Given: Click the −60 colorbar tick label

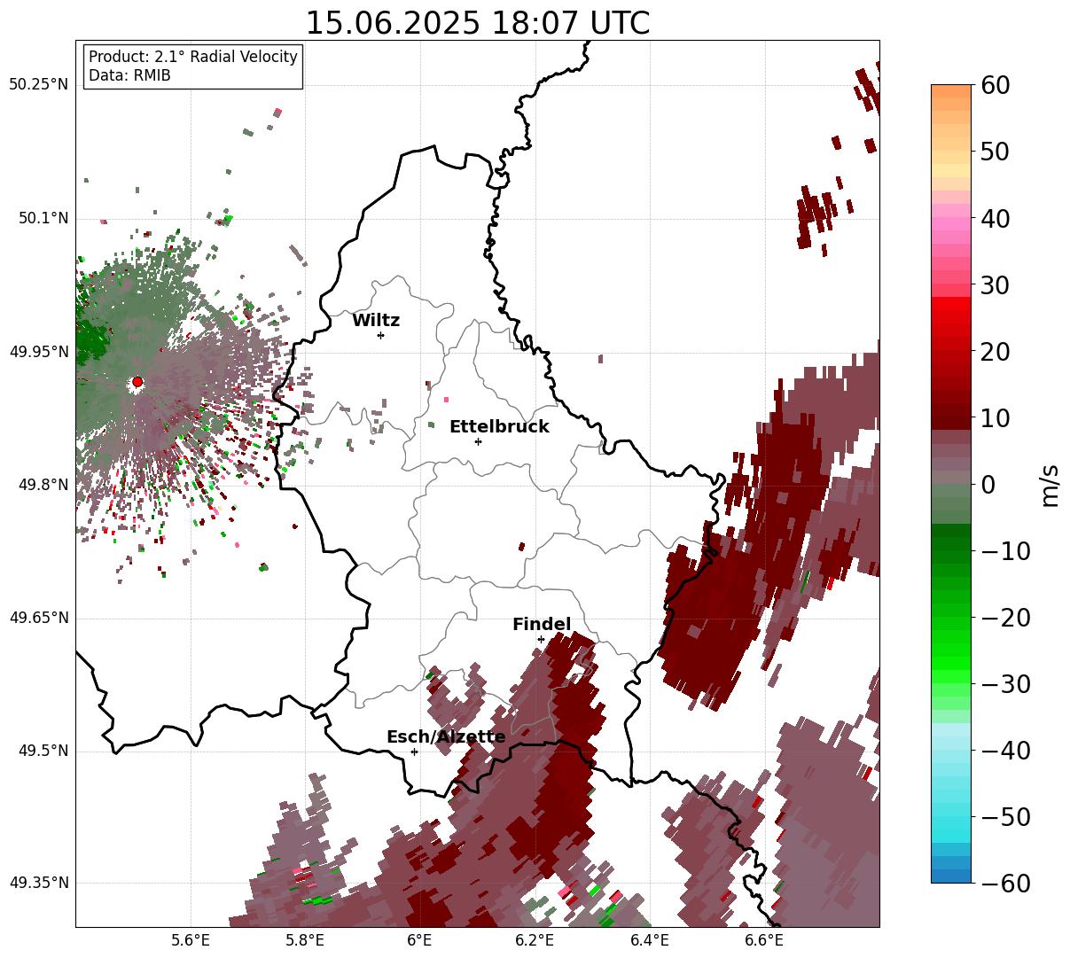Looking at the screenshot, I should pyautogui.click(x=1006, y=884).
